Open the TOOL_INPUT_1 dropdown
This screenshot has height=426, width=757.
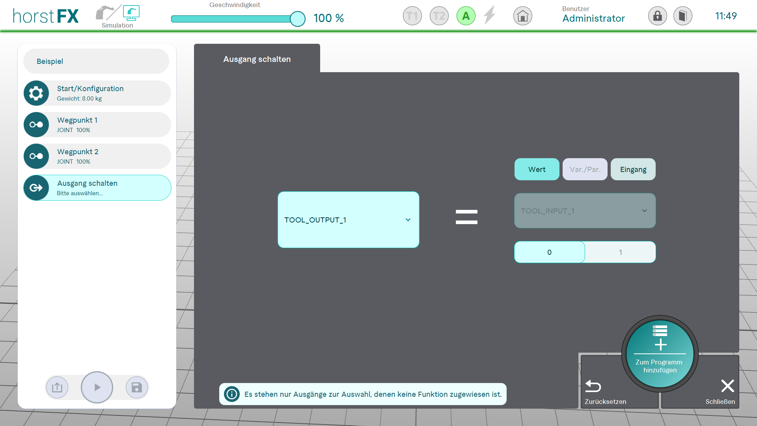click(585, 211)
